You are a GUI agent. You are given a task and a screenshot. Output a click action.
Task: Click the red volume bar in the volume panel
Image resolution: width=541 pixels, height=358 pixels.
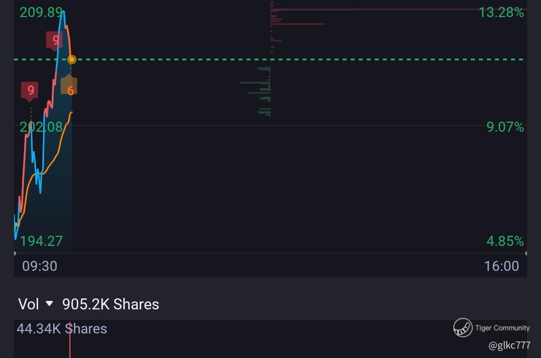(x=70, y=343)
